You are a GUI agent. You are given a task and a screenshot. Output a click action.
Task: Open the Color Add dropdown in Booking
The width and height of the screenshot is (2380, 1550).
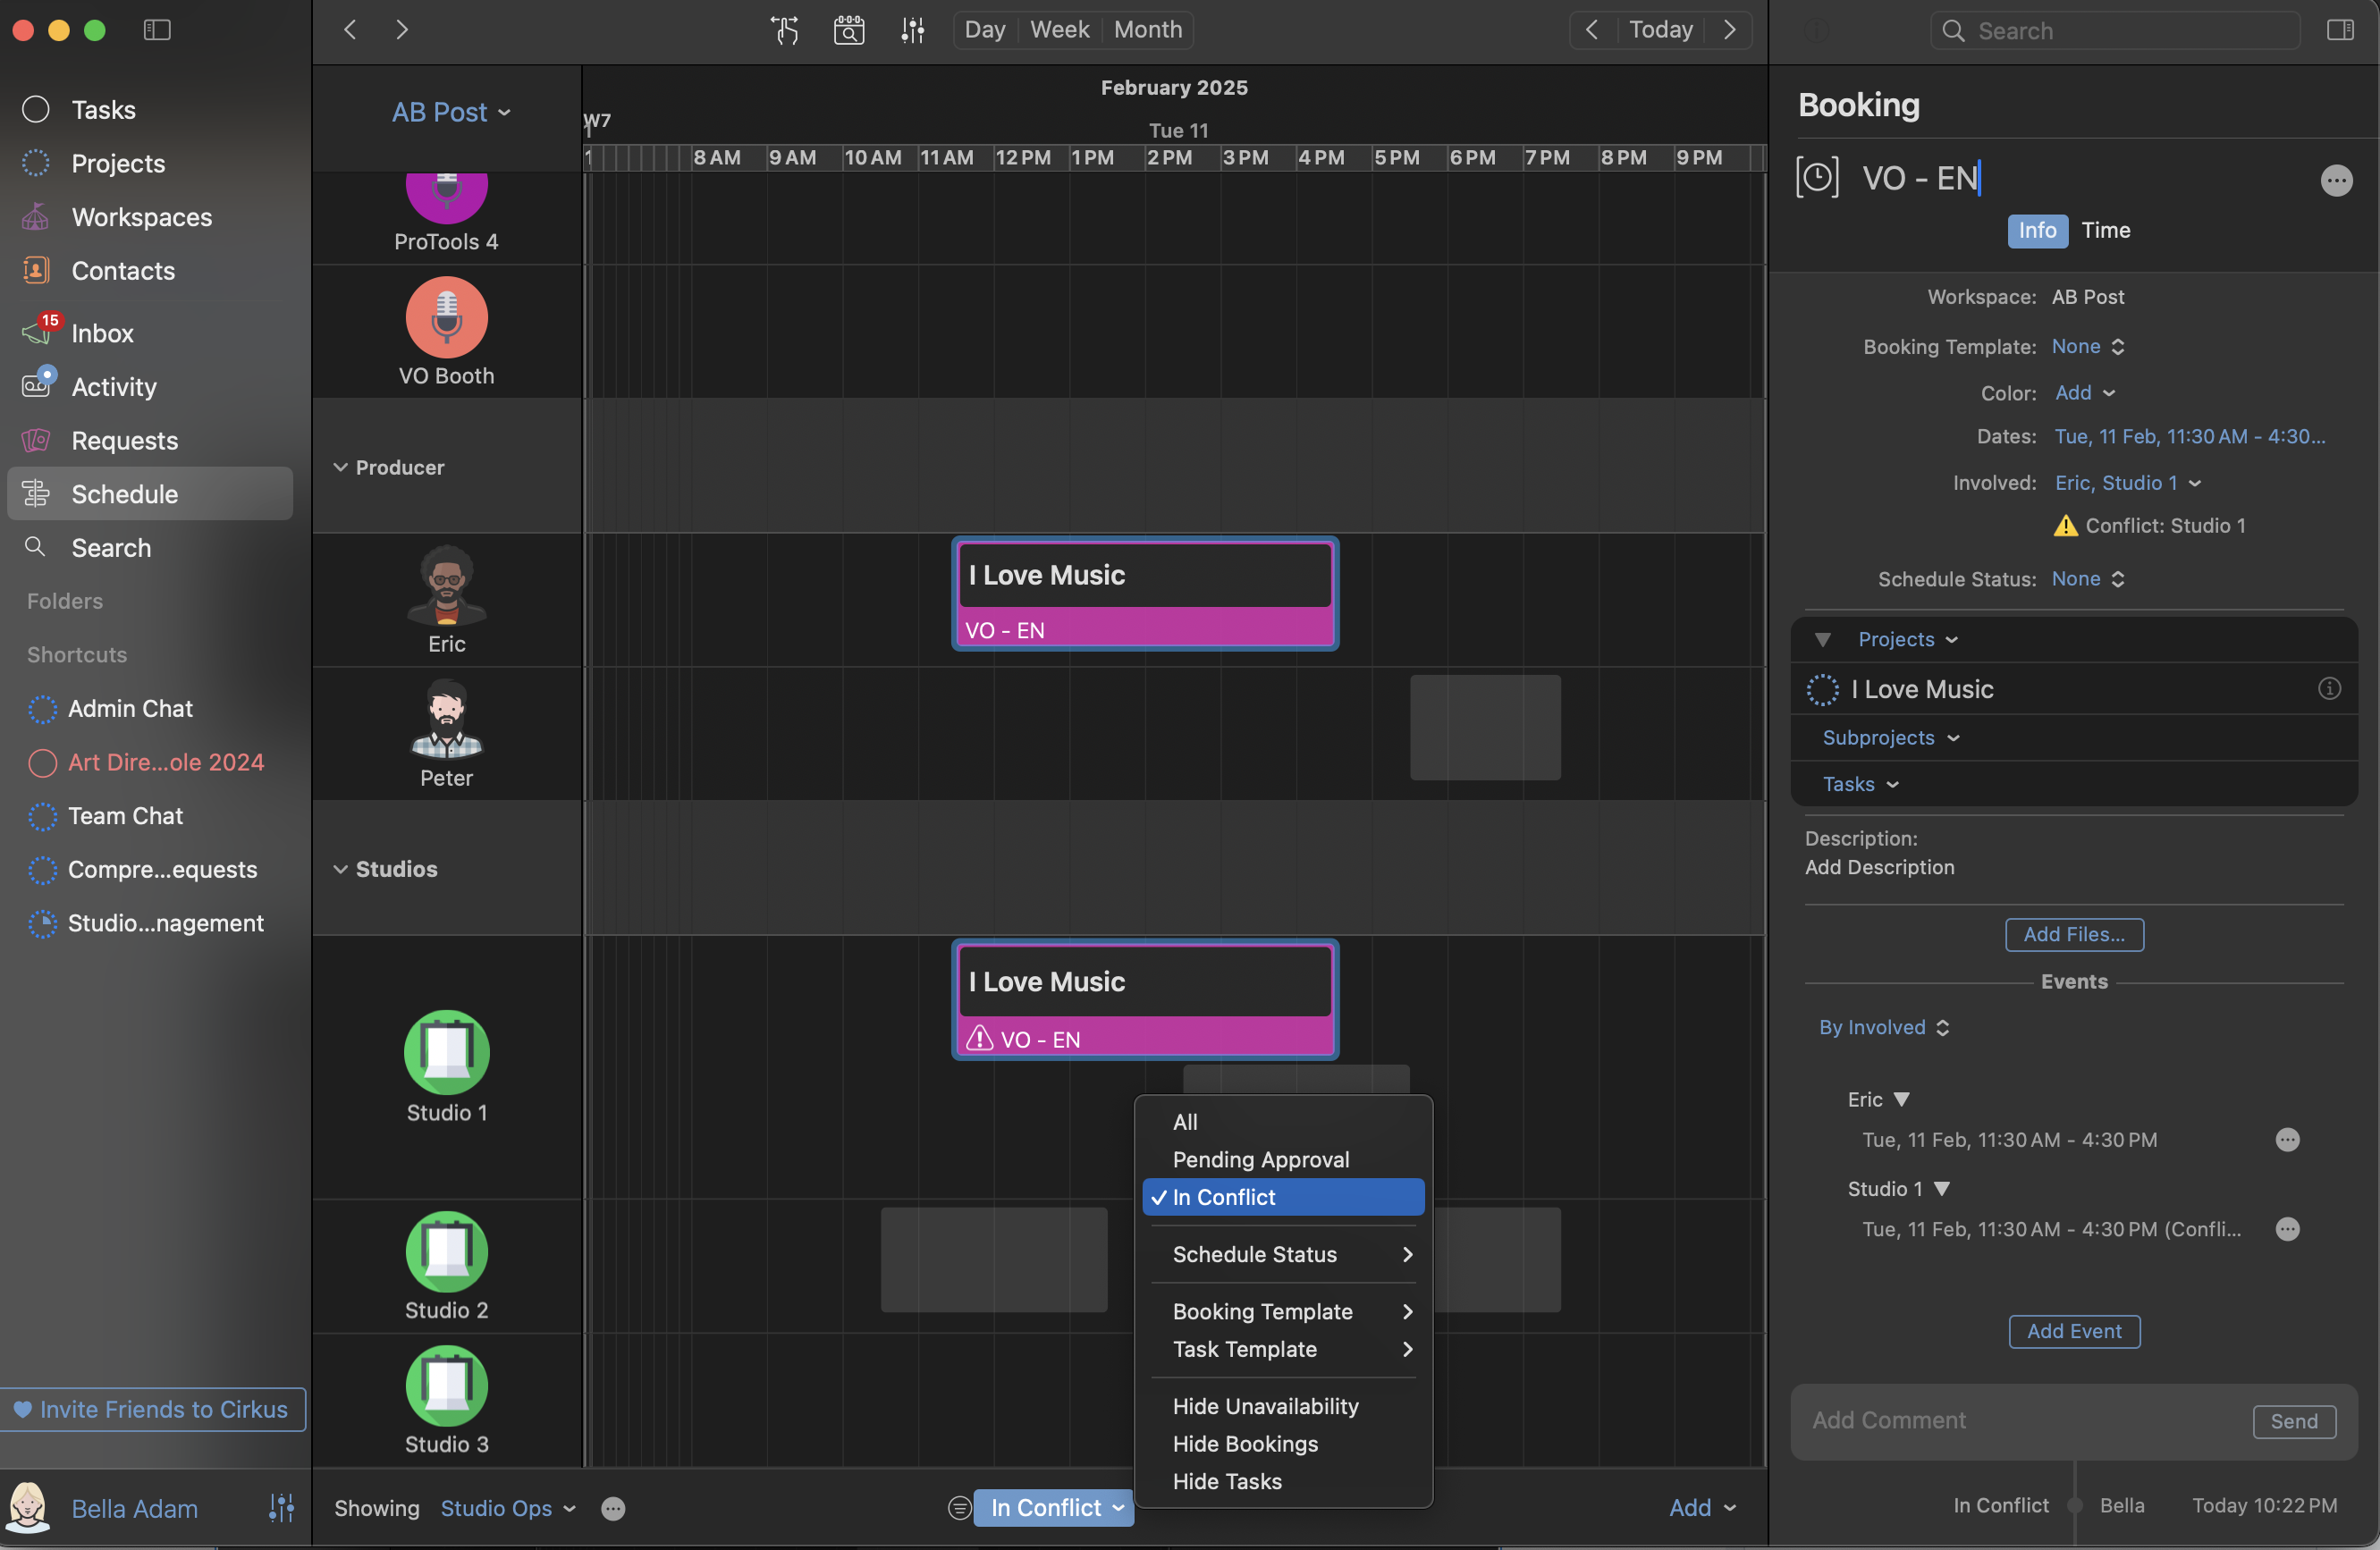(2084, 393)
